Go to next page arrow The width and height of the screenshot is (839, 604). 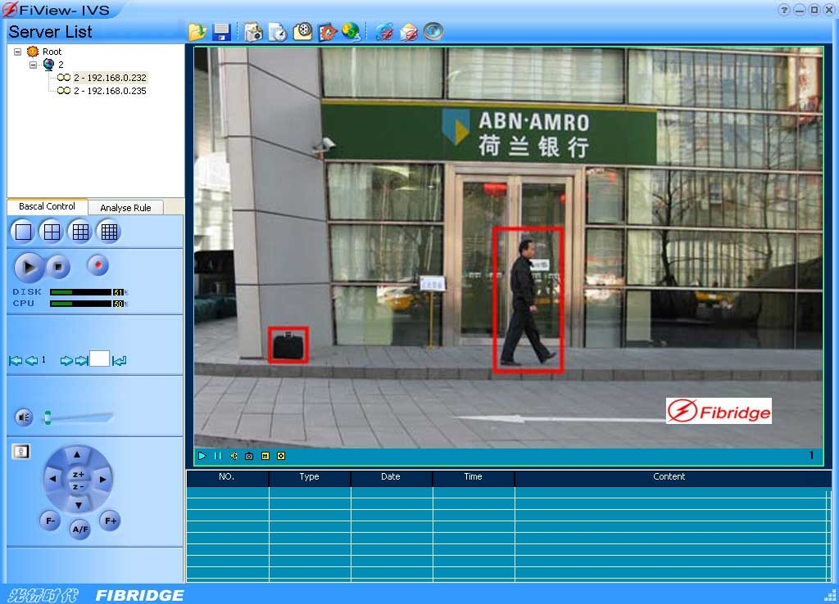point(66,361)
